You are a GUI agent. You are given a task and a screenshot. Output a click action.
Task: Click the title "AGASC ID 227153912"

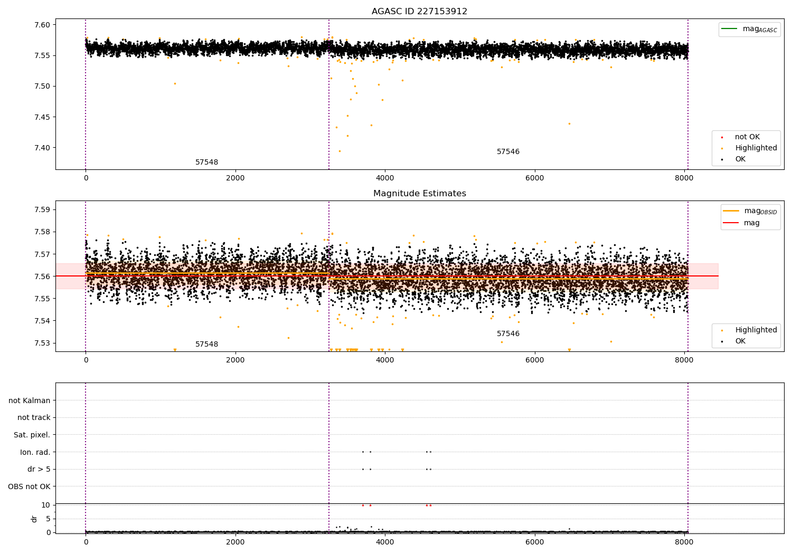(419, 12)
